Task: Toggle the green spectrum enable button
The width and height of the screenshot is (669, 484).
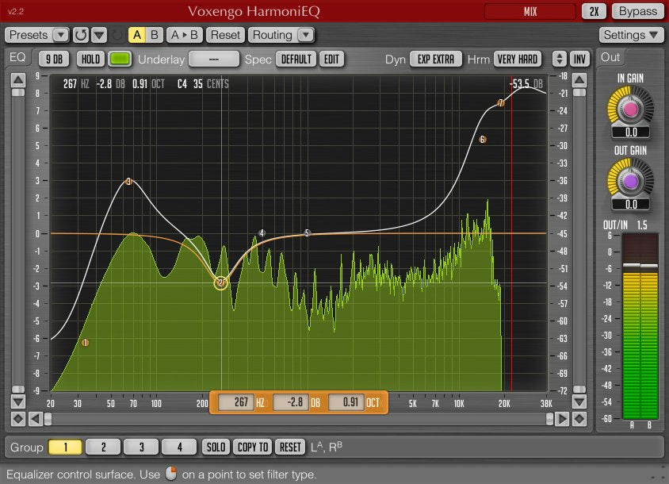Action: tap(120, 60)
